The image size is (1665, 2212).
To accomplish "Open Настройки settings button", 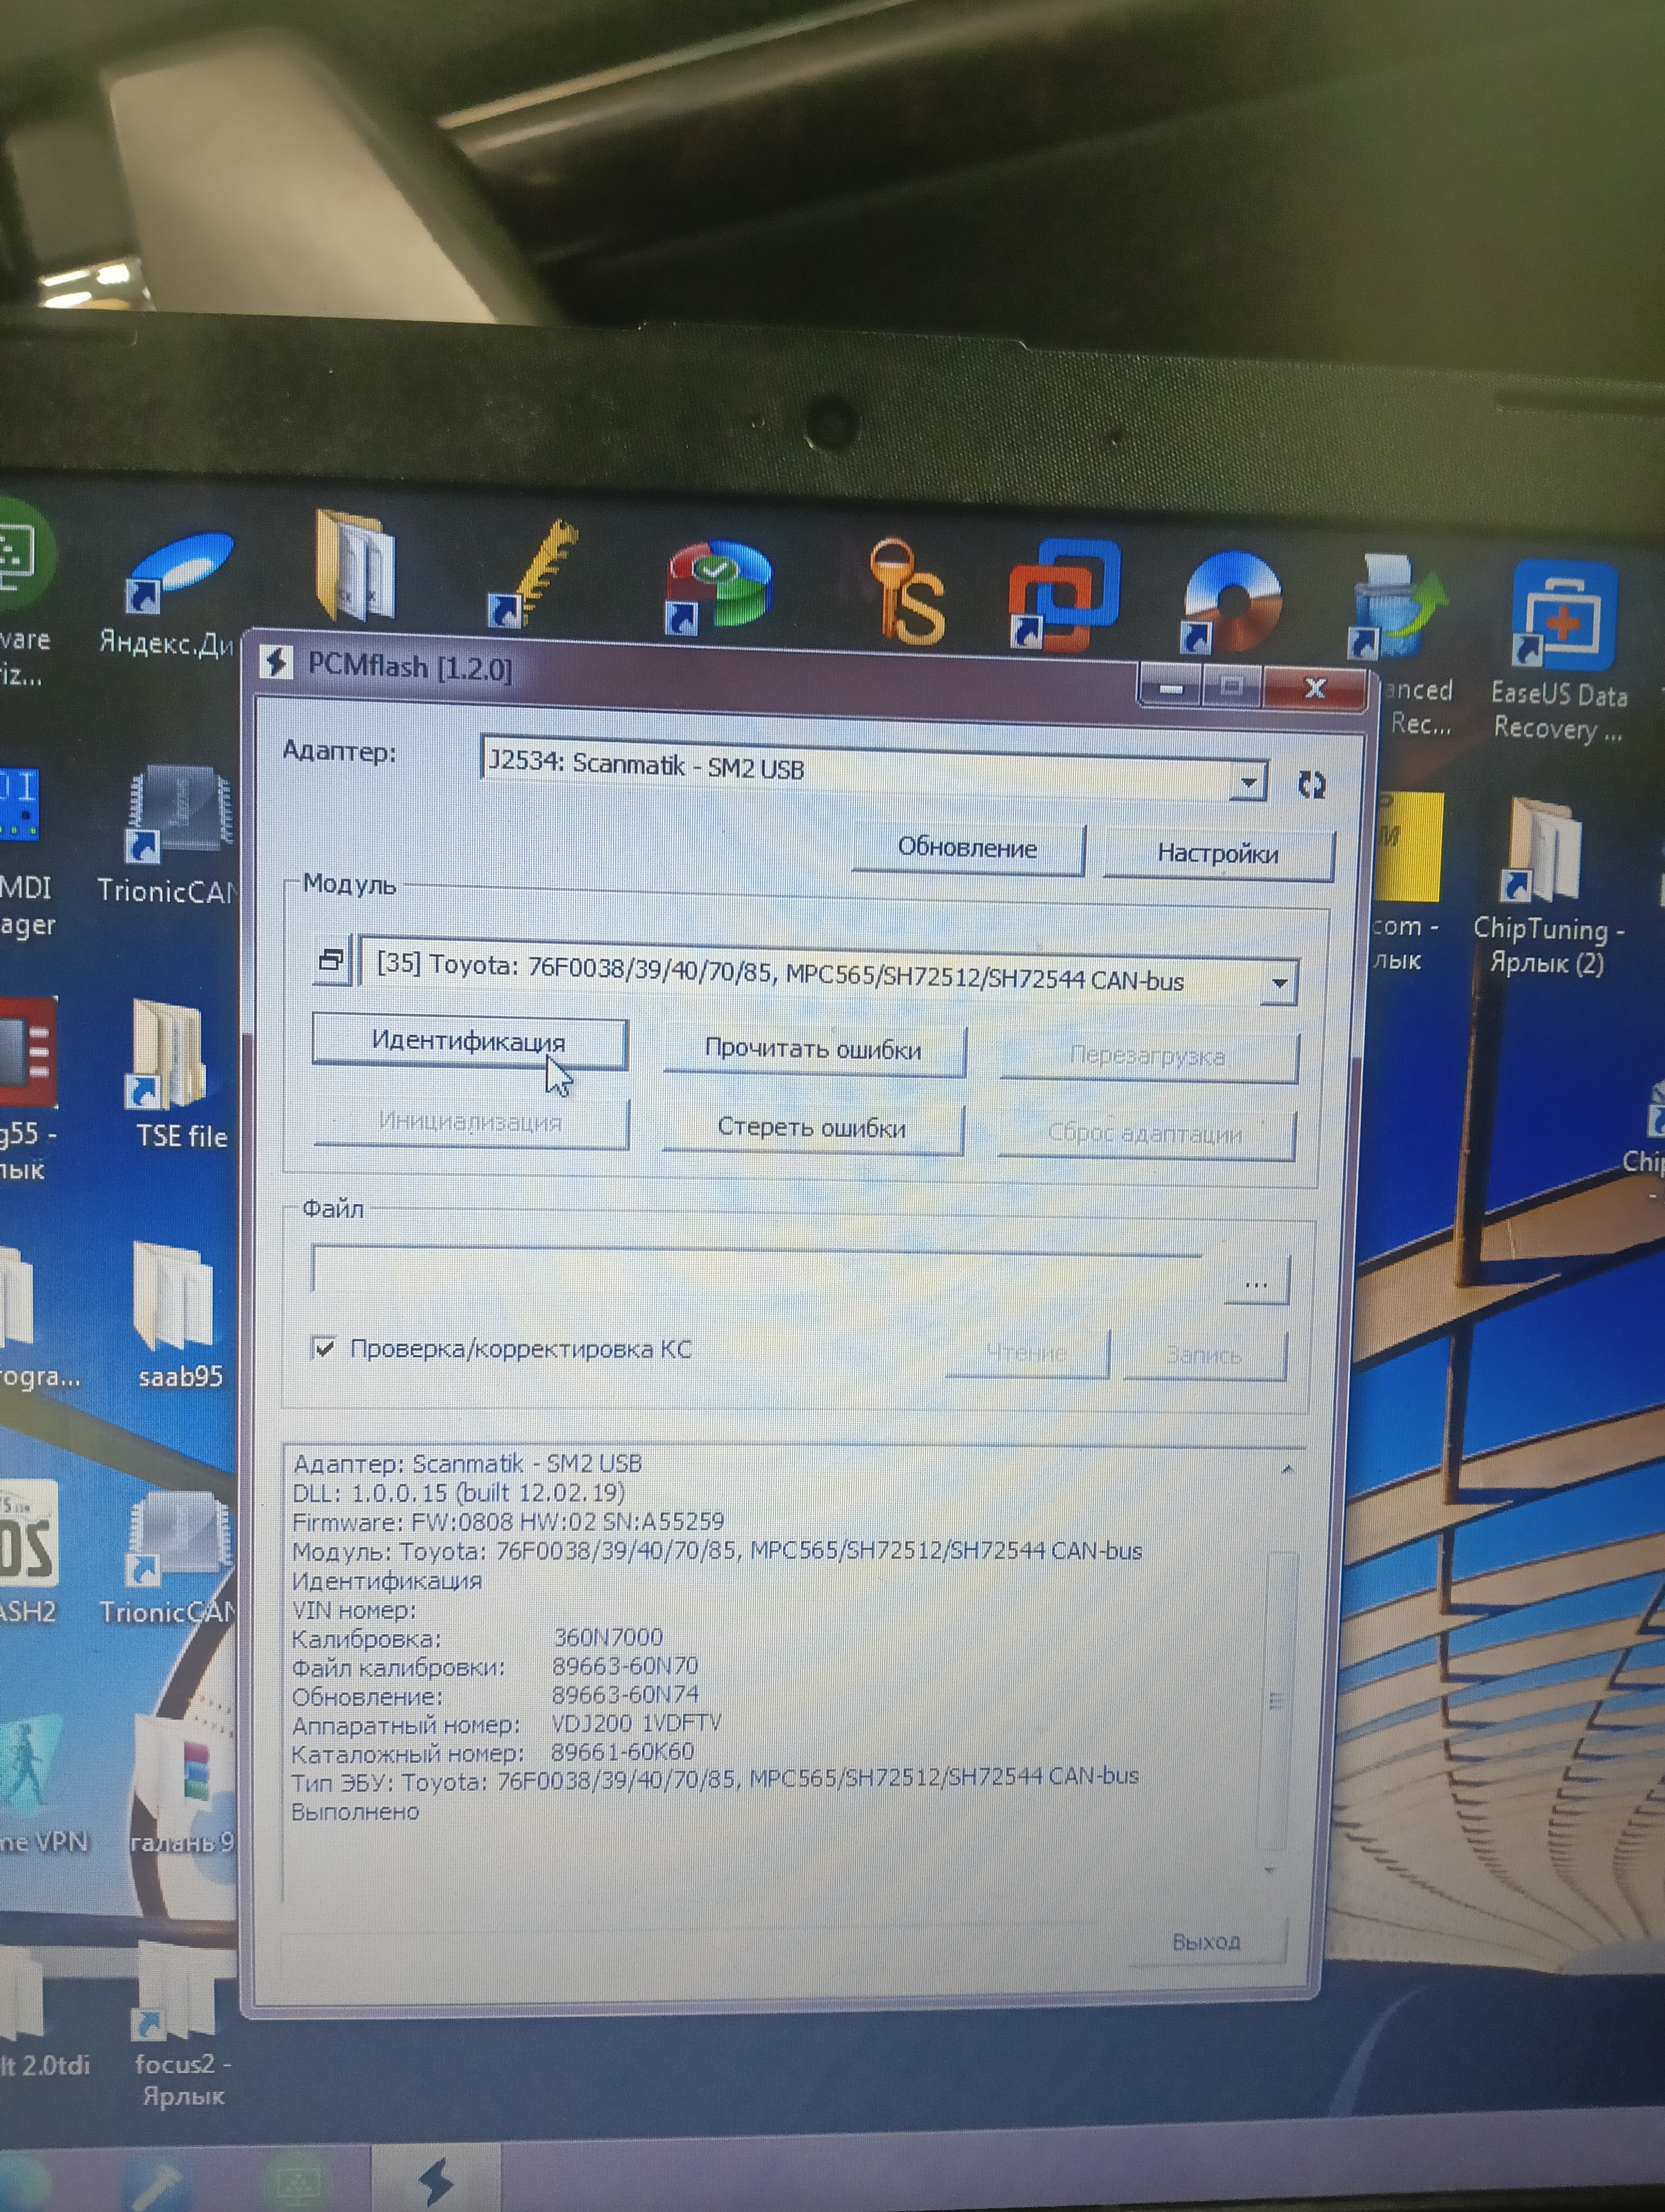I will click(x=1216, y=854).
